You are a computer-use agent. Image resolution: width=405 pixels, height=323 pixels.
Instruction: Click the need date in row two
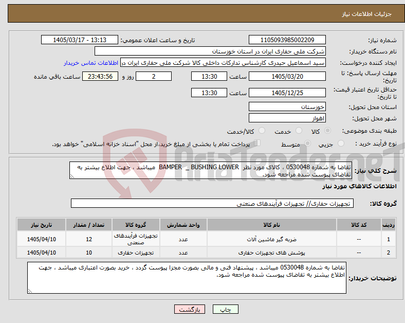pyautogui.click(x=41, y=253)
